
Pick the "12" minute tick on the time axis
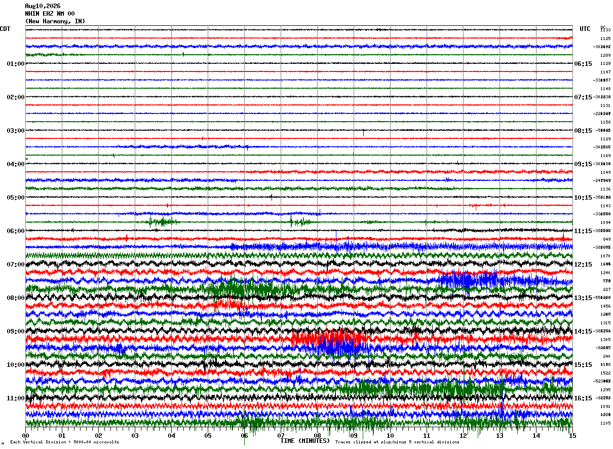(464, 436)
